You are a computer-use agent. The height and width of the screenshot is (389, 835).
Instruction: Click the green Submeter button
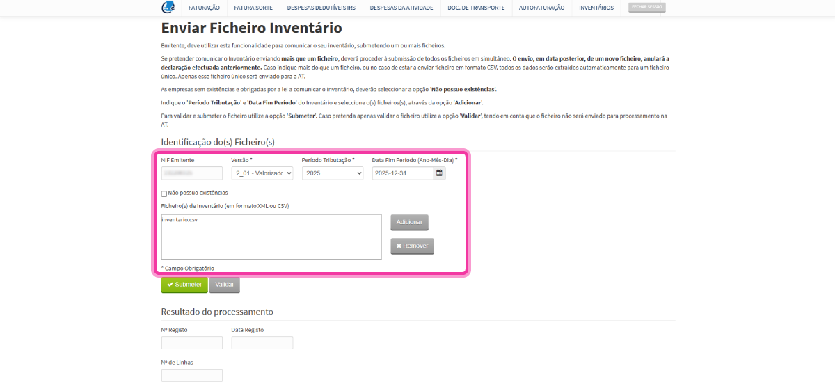click(x=184, y=285)
